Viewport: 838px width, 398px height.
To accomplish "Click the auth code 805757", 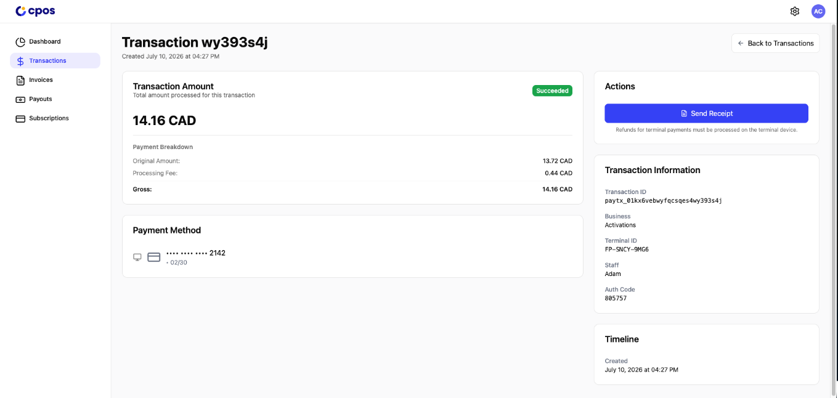I will [x=616, y=298].
